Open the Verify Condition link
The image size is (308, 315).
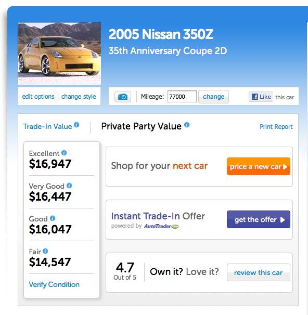click(x=54, y=284)
